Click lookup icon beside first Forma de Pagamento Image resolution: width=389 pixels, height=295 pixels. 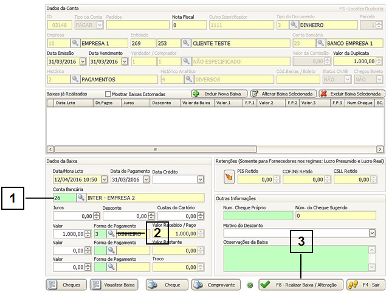[111, 234]
